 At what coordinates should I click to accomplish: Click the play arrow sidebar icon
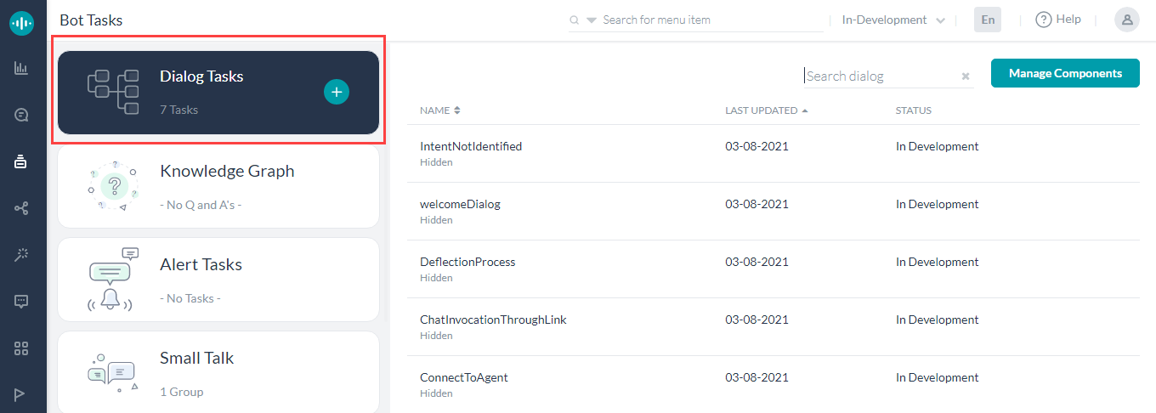[x=20, y=394]
